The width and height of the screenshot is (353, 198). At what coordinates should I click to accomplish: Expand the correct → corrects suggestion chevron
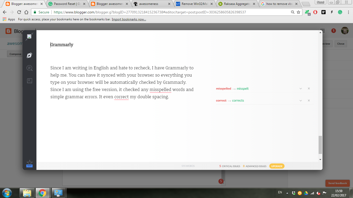pyautogui.click(x=301, y=101)
